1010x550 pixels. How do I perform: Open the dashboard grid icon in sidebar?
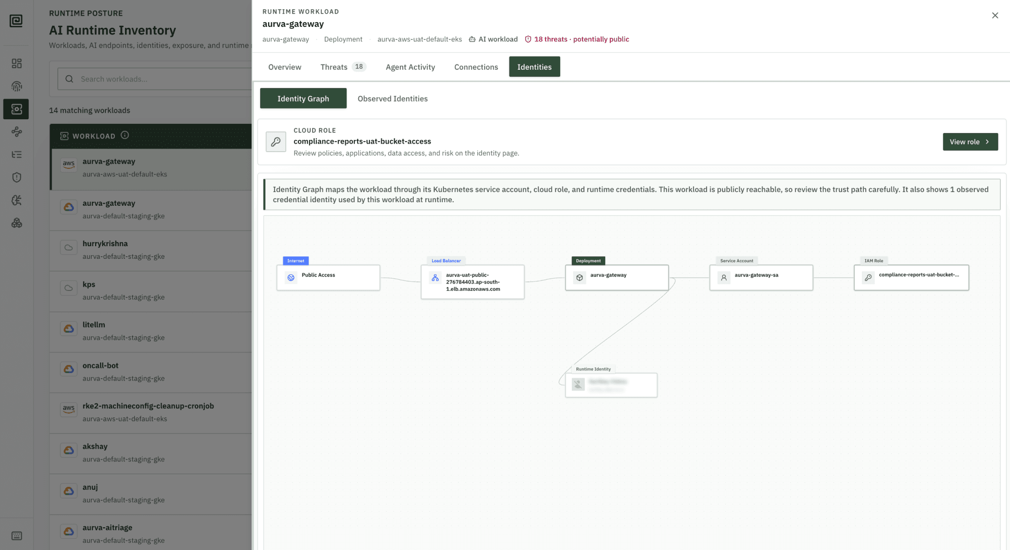pyautogui.click(x=17, y=63)
